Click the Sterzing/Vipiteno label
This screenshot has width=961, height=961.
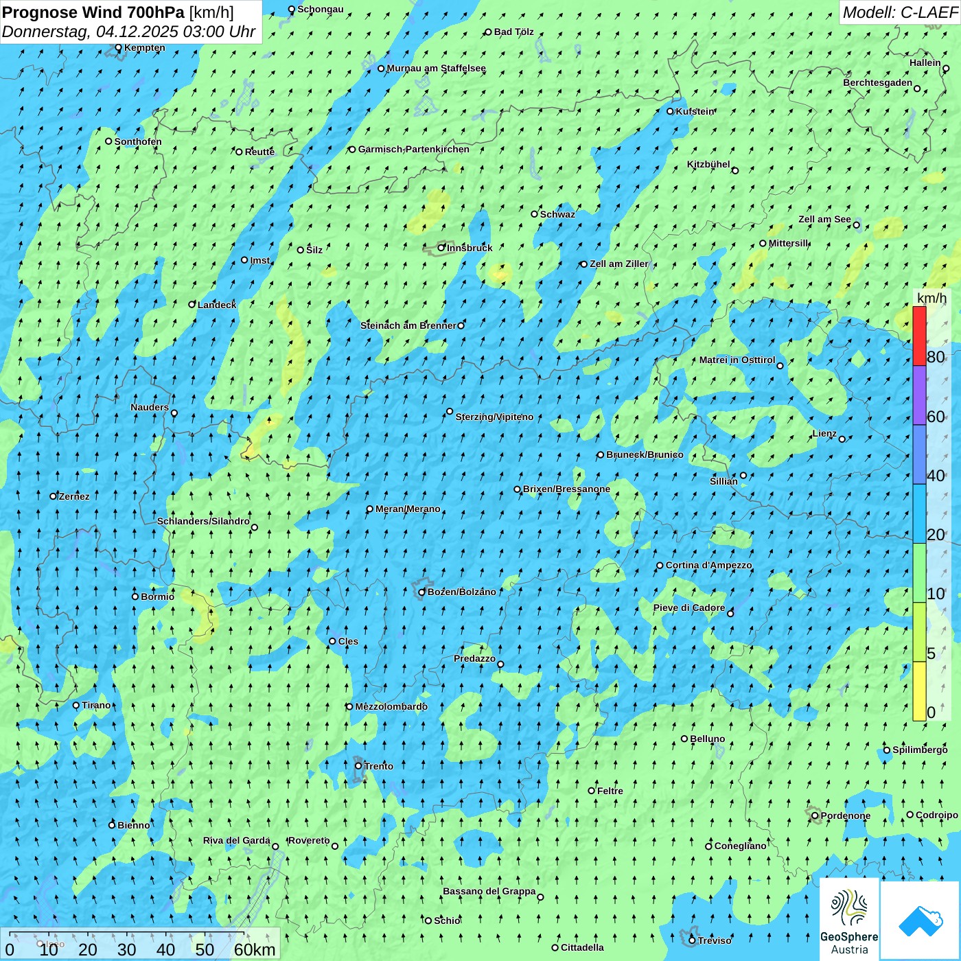click(x=494, y=417)
